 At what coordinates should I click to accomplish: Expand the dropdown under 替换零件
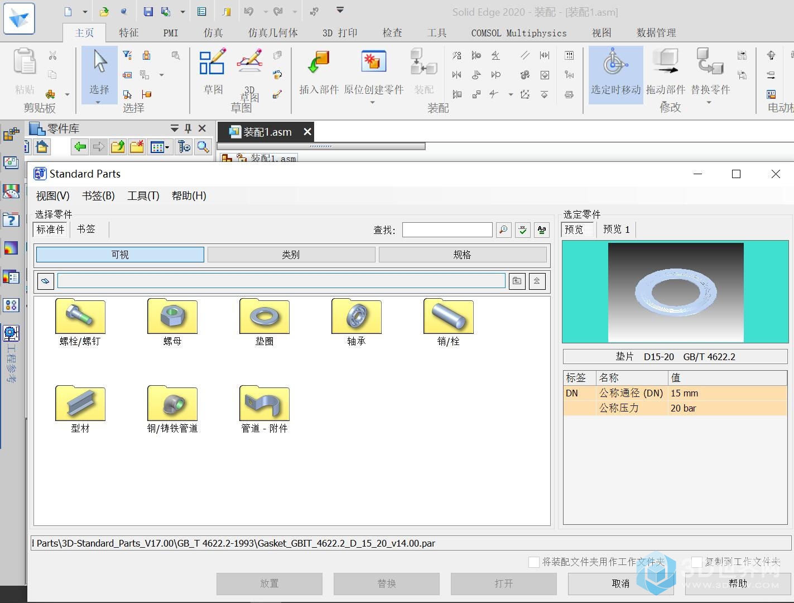pyautogui.click(x=709, y=102)
